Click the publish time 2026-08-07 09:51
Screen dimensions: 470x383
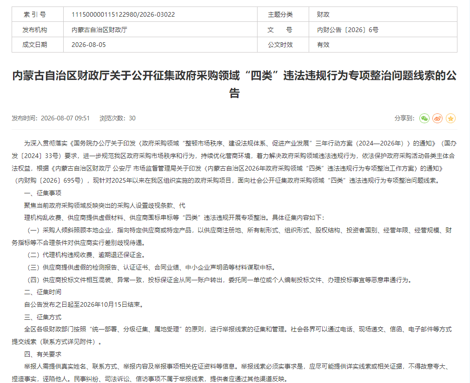coord(51,119)
